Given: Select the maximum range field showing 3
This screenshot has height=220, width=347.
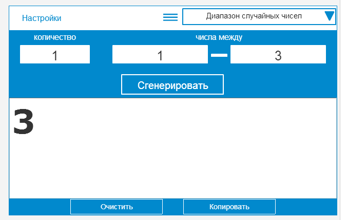Looking at the screenshot, I should 278,55.
